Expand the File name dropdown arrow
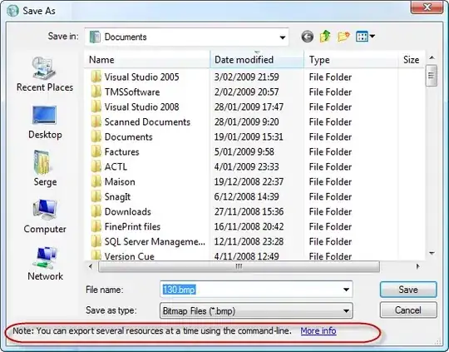The image size is (449, 352). tap(346, 290)
